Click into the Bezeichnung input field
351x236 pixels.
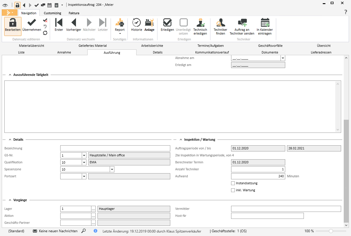tap(115, 149)
